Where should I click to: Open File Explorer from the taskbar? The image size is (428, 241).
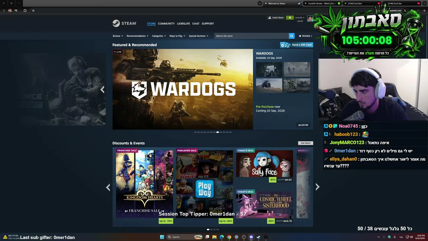click(214, 237)
